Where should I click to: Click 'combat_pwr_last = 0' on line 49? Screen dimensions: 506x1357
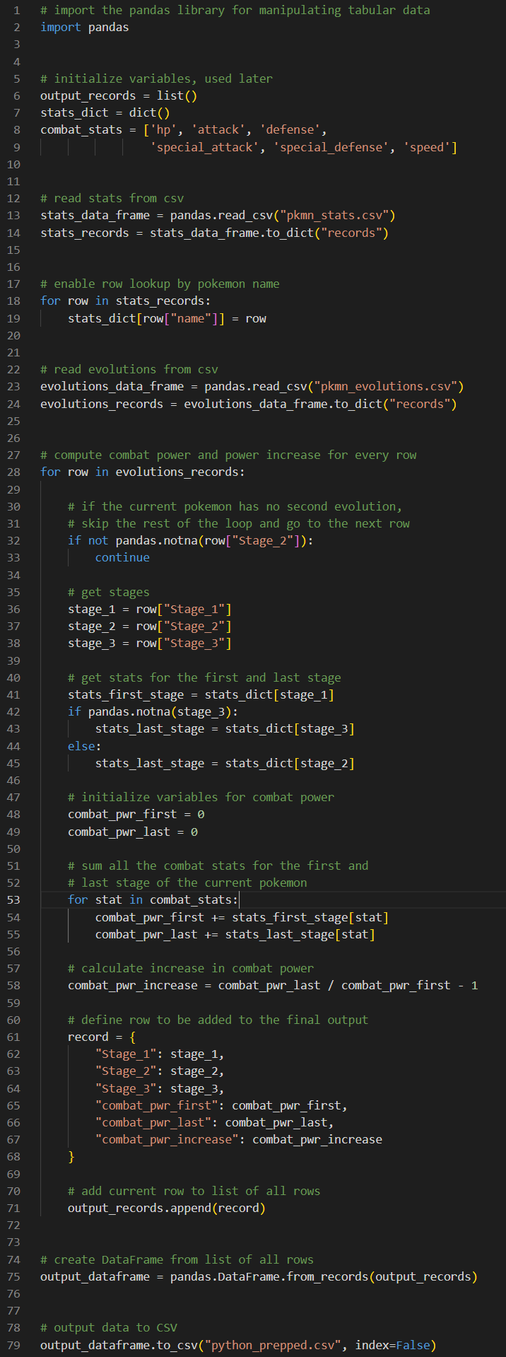pyautogui.click(x=133, y=832)
